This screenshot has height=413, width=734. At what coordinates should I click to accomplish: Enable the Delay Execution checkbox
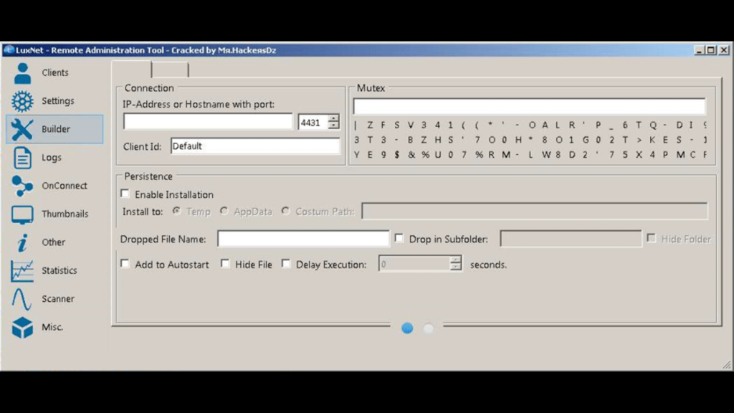tap(285, 264)
